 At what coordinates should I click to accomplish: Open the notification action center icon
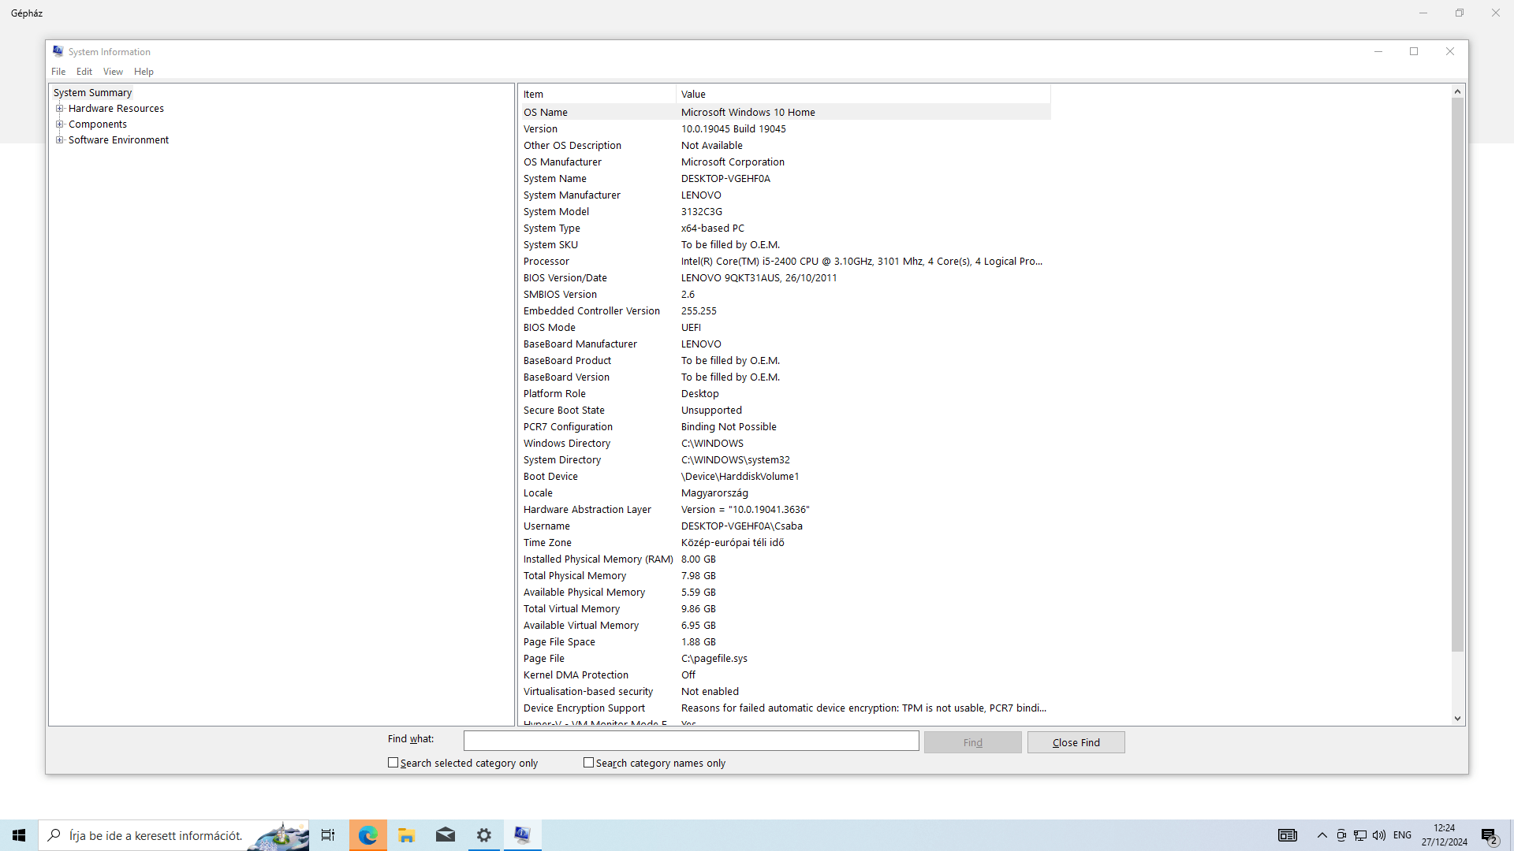coord(1489,836)
